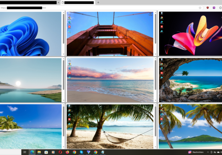Click the Task View taskbar button
The image size is (222, 155).
point(25,152)
